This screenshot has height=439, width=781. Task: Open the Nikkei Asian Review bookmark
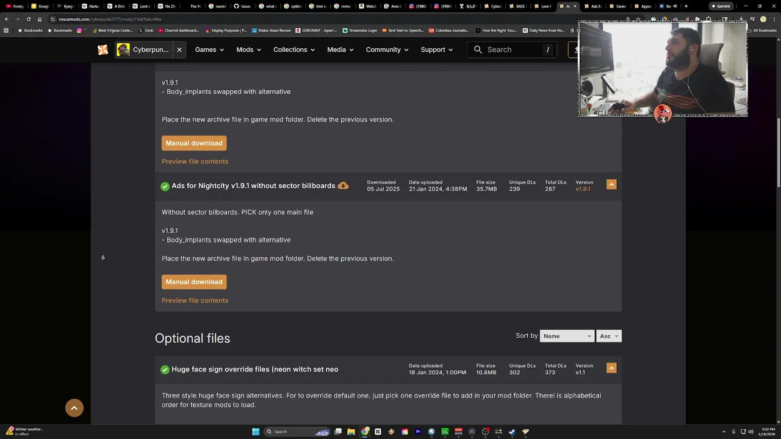tap(272, 30)
